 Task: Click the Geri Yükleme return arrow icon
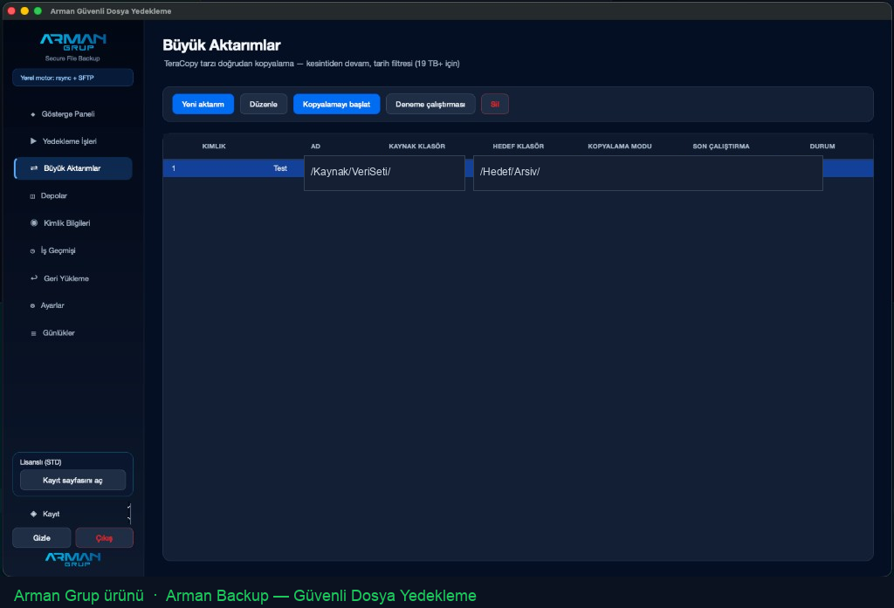pos(34,278)
